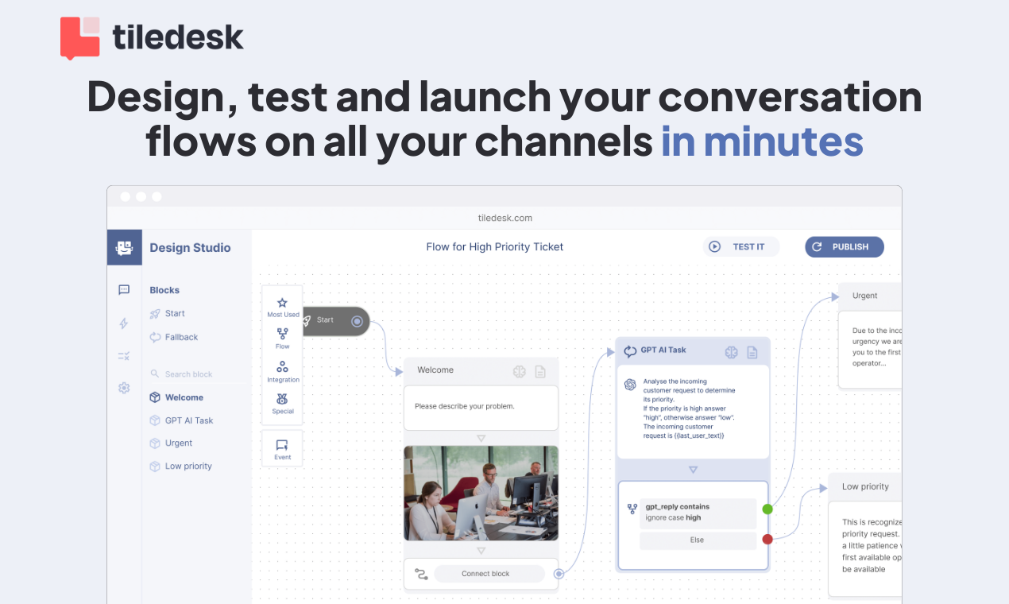
Task: Click the circular connector on the Start block
Action: tap(358, 320)
